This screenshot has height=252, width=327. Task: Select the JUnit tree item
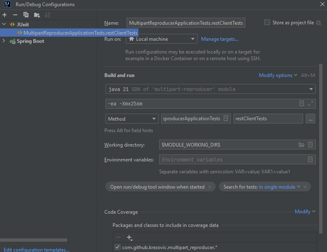click(x=23, y=25)
